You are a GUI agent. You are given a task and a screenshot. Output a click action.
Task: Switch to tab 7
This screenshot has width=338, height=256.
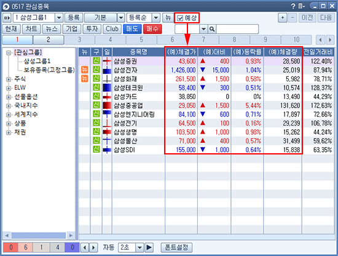click(203, 40)
